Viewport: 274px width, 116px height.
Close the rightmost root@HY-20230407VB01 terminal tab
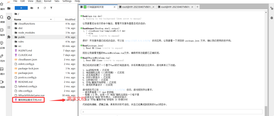pyautogui.click(x=192, y=7)
